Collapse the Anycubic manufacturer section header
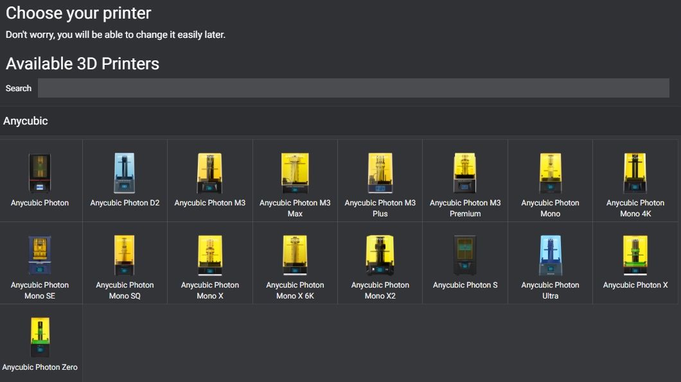This screenshot has height=382, width=681. (26, 121)
